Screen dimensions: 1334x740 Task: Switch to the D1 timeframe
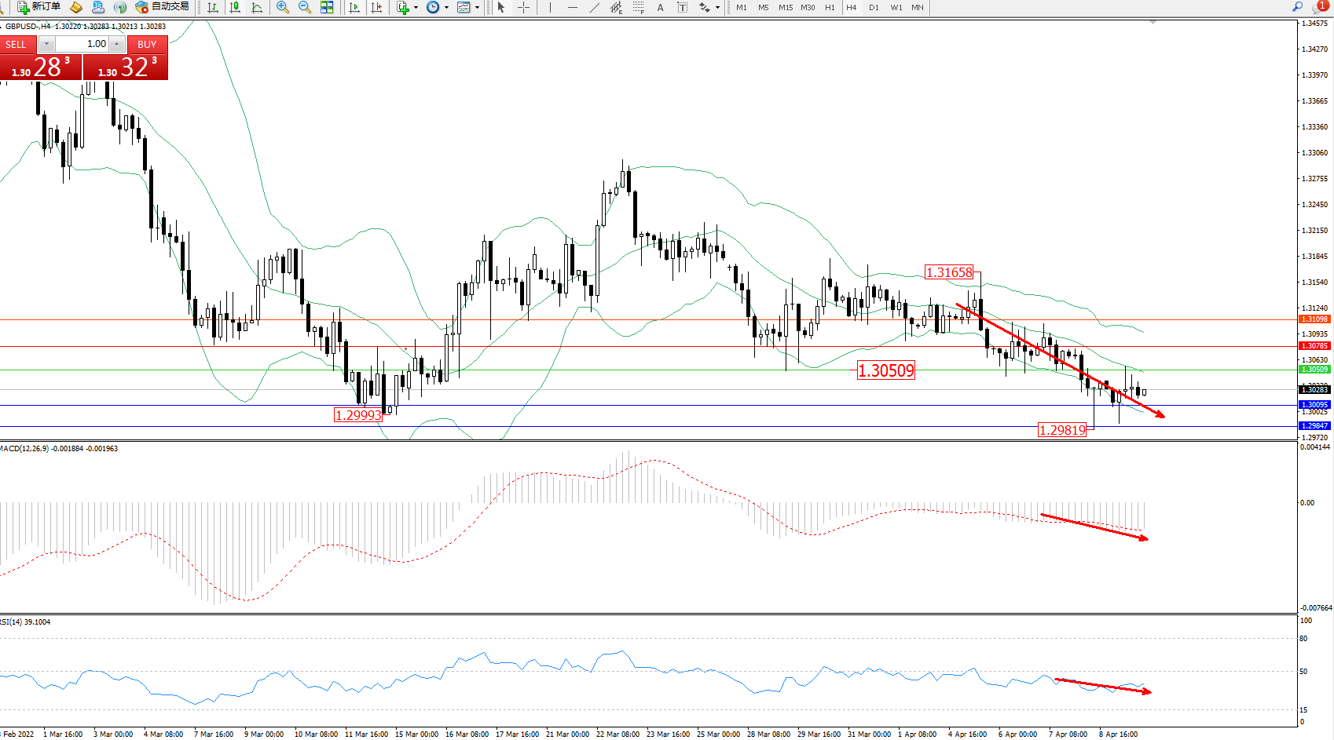[x=874, y=7]
